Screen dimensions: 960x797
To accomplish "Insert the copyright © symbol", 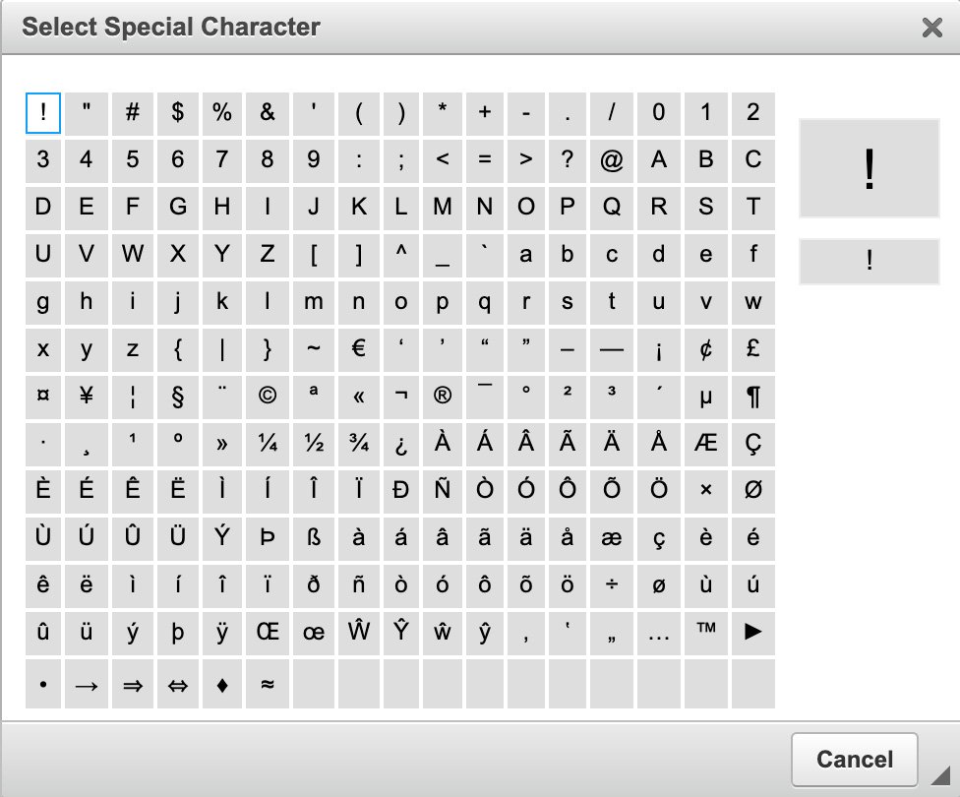I will tap(267, 396).
